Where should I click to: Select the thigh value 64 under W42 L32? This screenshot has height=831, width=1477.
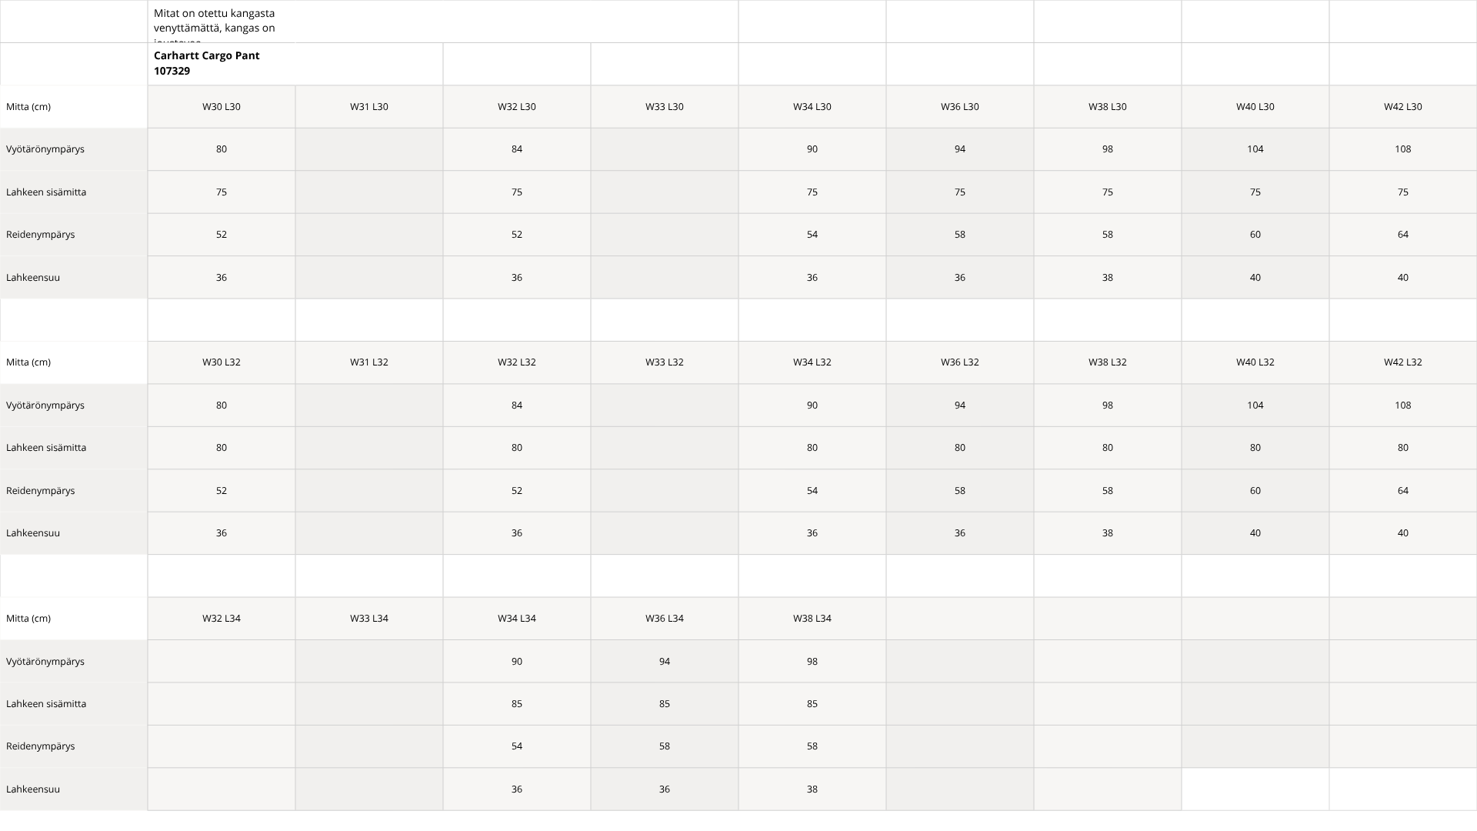click(1402, 491)
